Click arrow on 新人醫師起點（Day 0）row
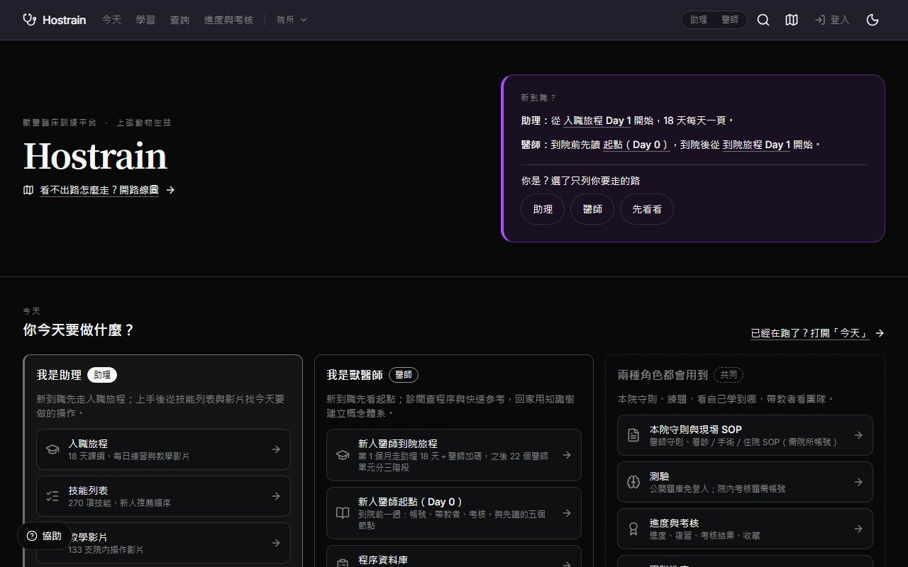Viewport: 908px width, 567px height. pos(567,513)
